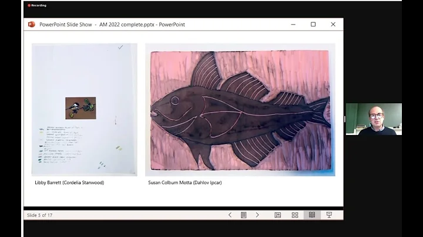
Task: Select Reading View icon
Action: pyautogui.click(x=312, y=215)
